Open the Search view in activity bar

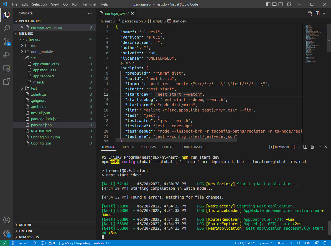(x=7, y=28)
